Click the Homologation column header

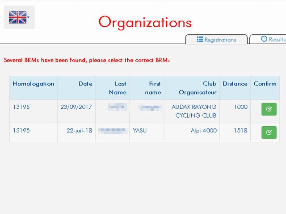coord(34,84)
